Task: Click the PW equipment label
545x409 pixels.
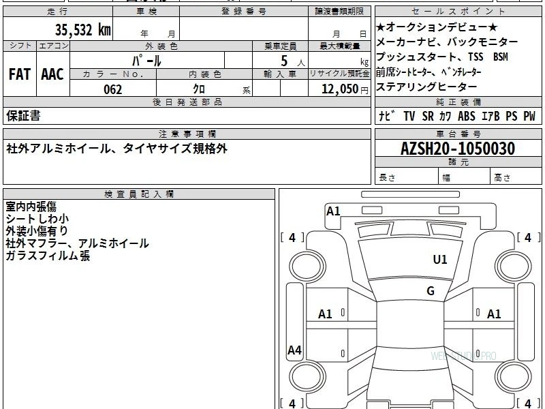Action: coord(529,116)
